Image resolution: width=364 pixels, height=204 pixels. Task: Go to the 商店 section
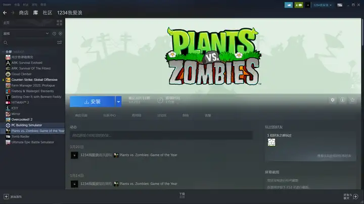[24, 13]
